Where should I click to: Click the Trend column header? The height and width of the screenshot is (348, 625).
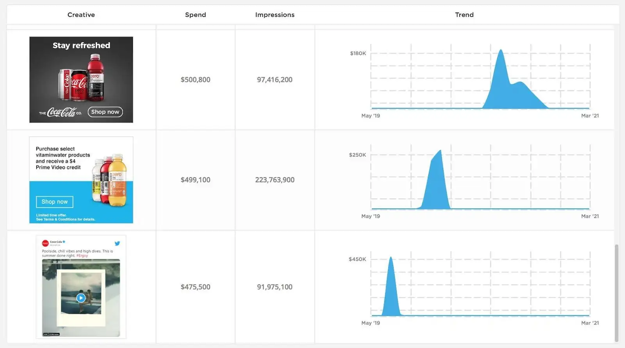[x=464, y=15]
